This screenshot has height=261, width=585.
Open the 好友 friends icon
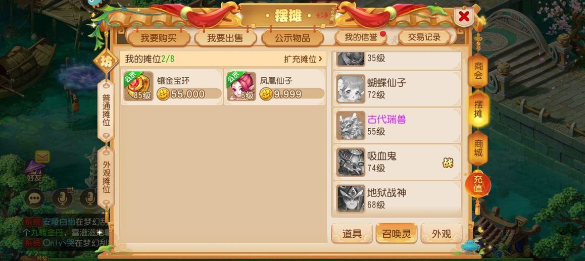34,171
